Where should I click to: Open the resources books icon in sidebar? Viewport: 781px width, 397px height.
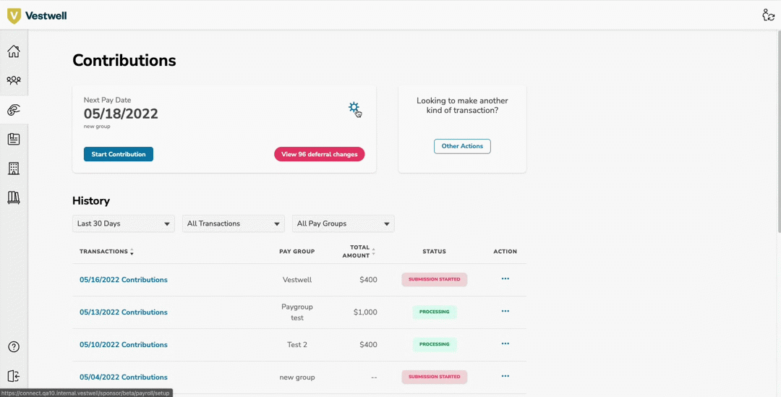tap(14, 197)
